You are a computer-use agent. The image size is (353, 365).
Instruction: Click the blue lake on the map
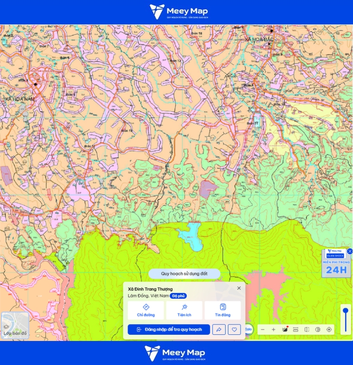click(x=192, y=236)
